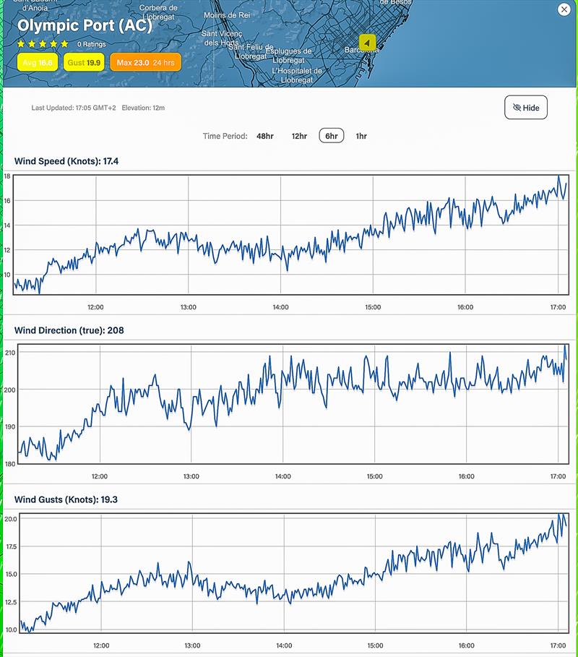Click the 0 Ratings text

tap(91, 44)
